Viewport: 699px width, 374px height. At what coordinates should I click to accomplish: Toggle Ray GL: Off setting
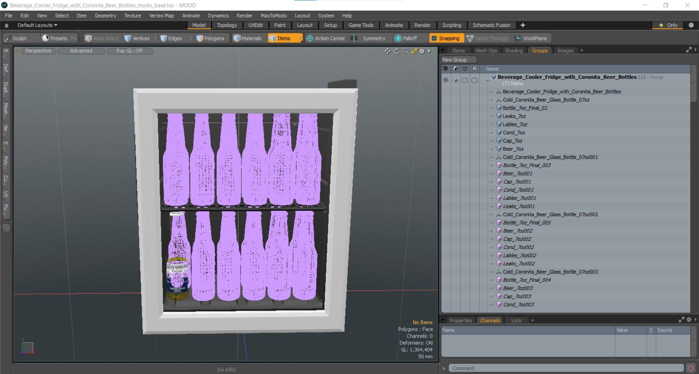129,51
